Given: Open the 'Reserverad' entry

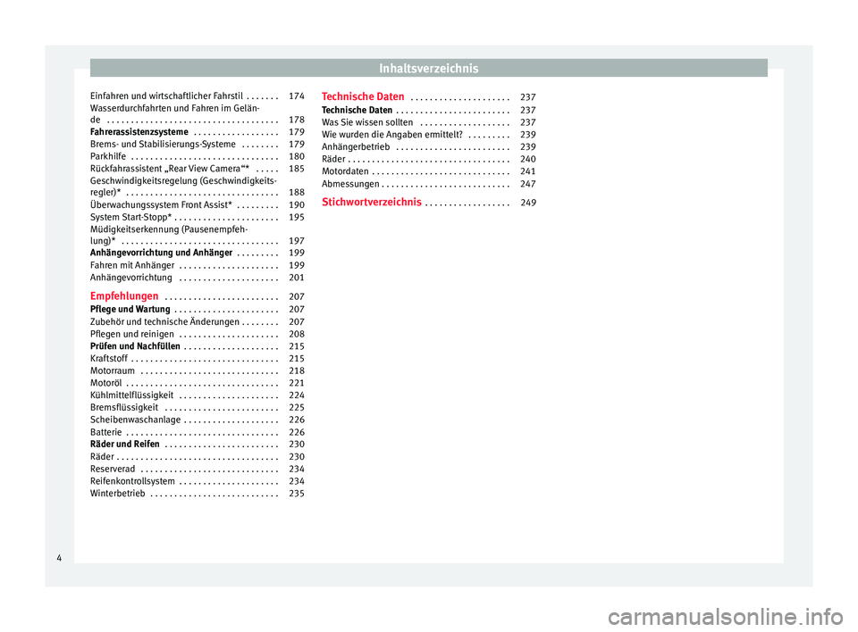Looking at the screenshot, I should tap(197, 469).
